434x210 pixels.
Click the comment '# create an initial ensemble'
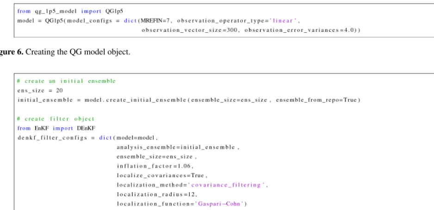(66, 81)
